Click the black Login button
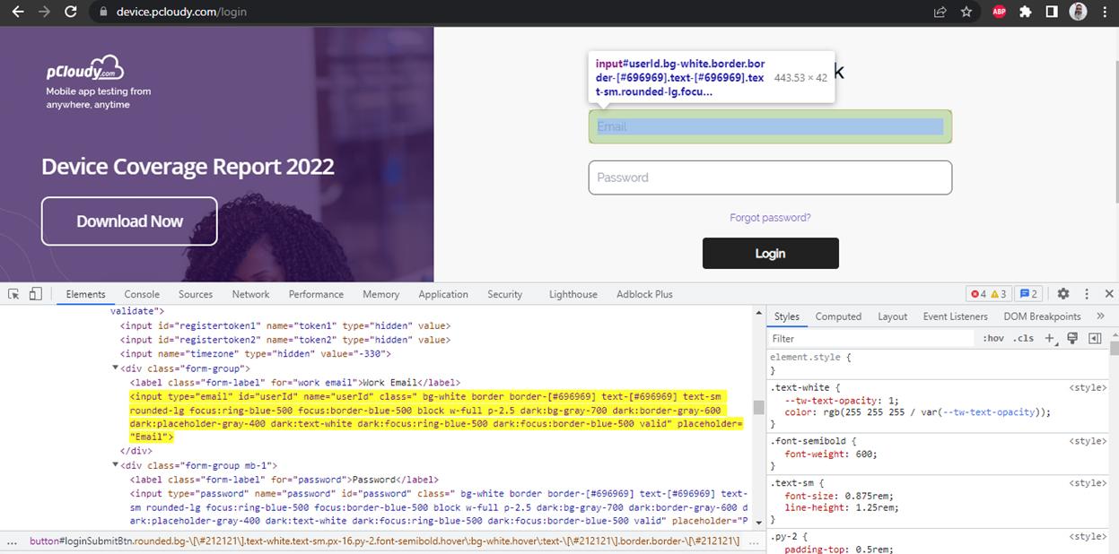Image resolution: width=1119 pixels, height=554 pixels. (770, 254)
